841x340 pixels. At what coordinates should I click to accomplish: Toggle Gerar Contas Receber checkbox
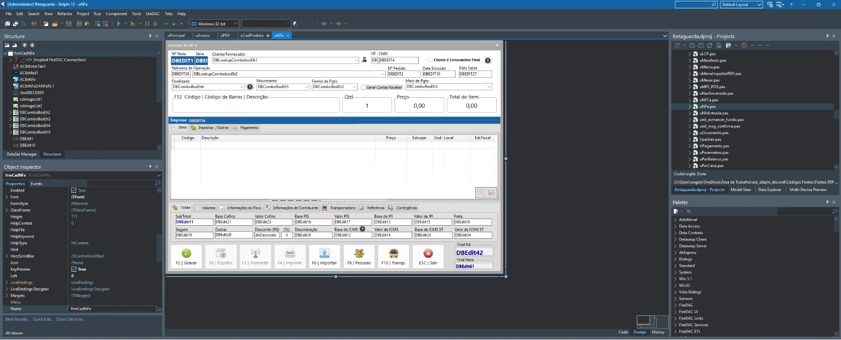click(363, 87)
